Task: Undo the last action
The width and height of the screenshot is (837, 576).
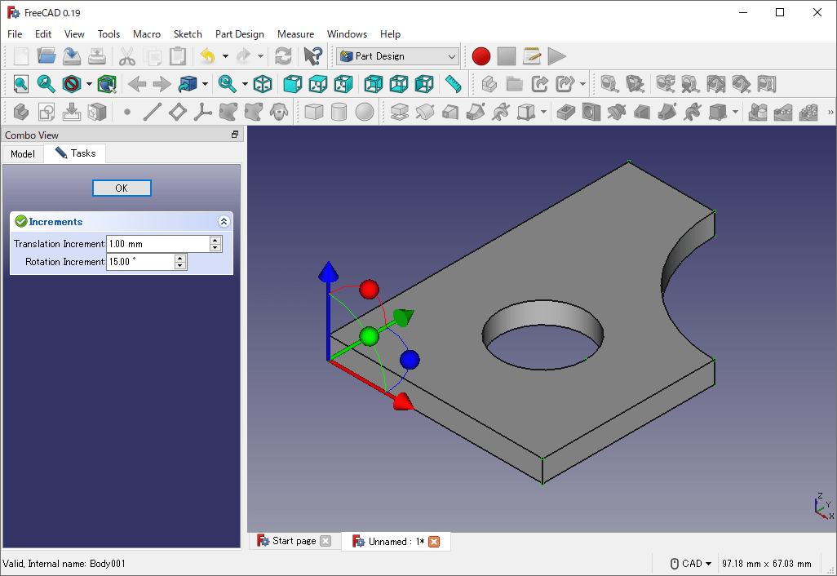Action: [209, 55]
